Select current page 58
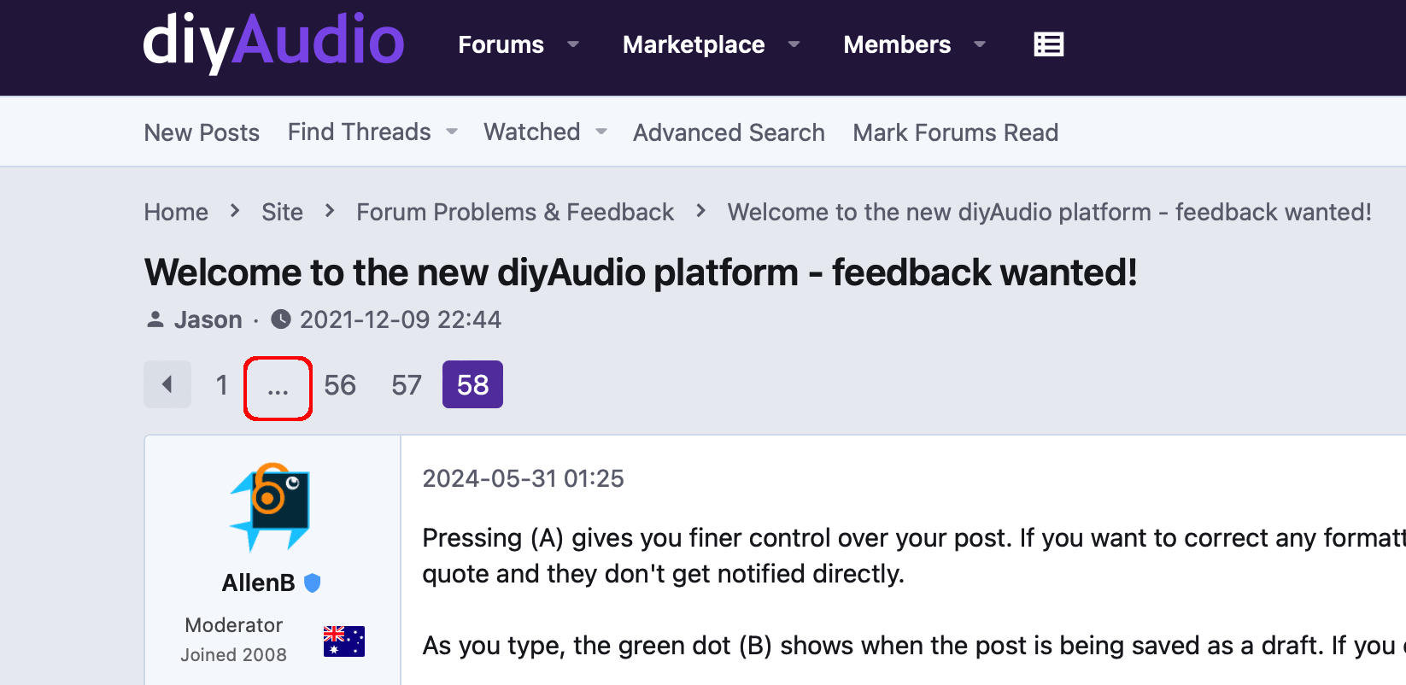Viewport: 1406px width, 685px height. tap(472, 384)
